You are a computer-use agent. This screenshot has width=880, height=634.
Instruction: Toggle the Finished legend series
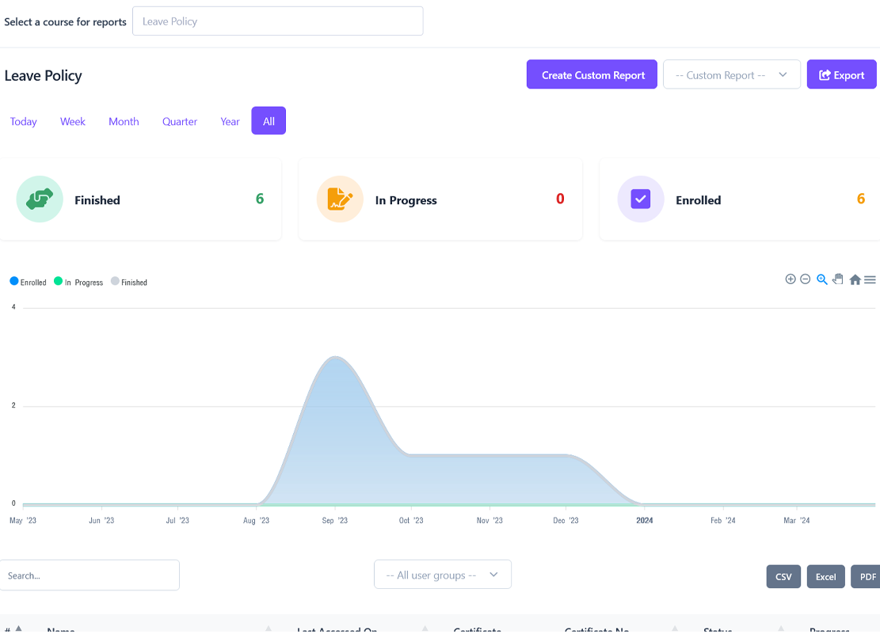[129, 282]
